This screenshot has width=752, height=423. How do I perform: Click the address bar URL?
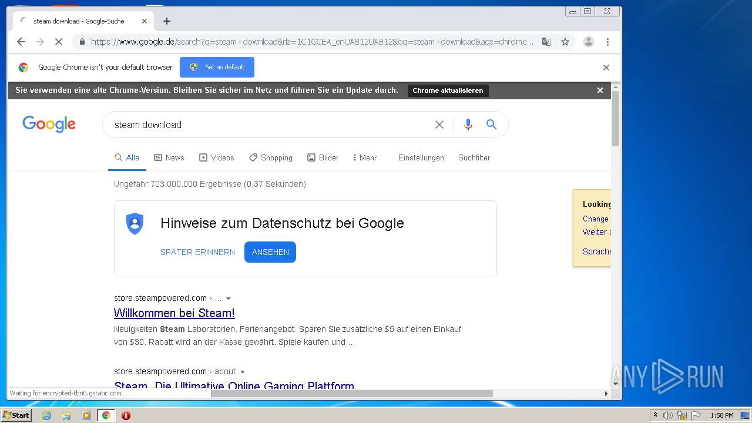point(312,42)
